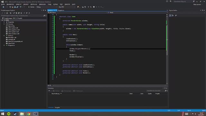Image resolution: width=206 pixels, height=116 pixels.
Task: Open the DATEI menu
Action: (3, 4)
